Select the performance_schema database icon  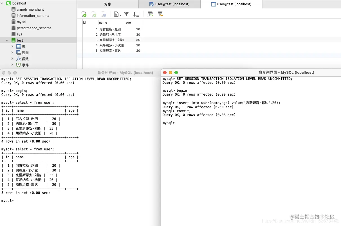14,28
